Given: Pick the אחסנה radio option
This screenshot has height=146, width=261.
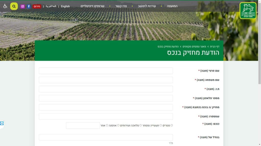Looking at the screenshot, I should tap(118, 125).
